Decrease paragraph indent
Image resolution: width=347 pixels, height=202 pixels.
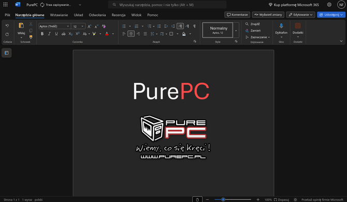point(166,26)
